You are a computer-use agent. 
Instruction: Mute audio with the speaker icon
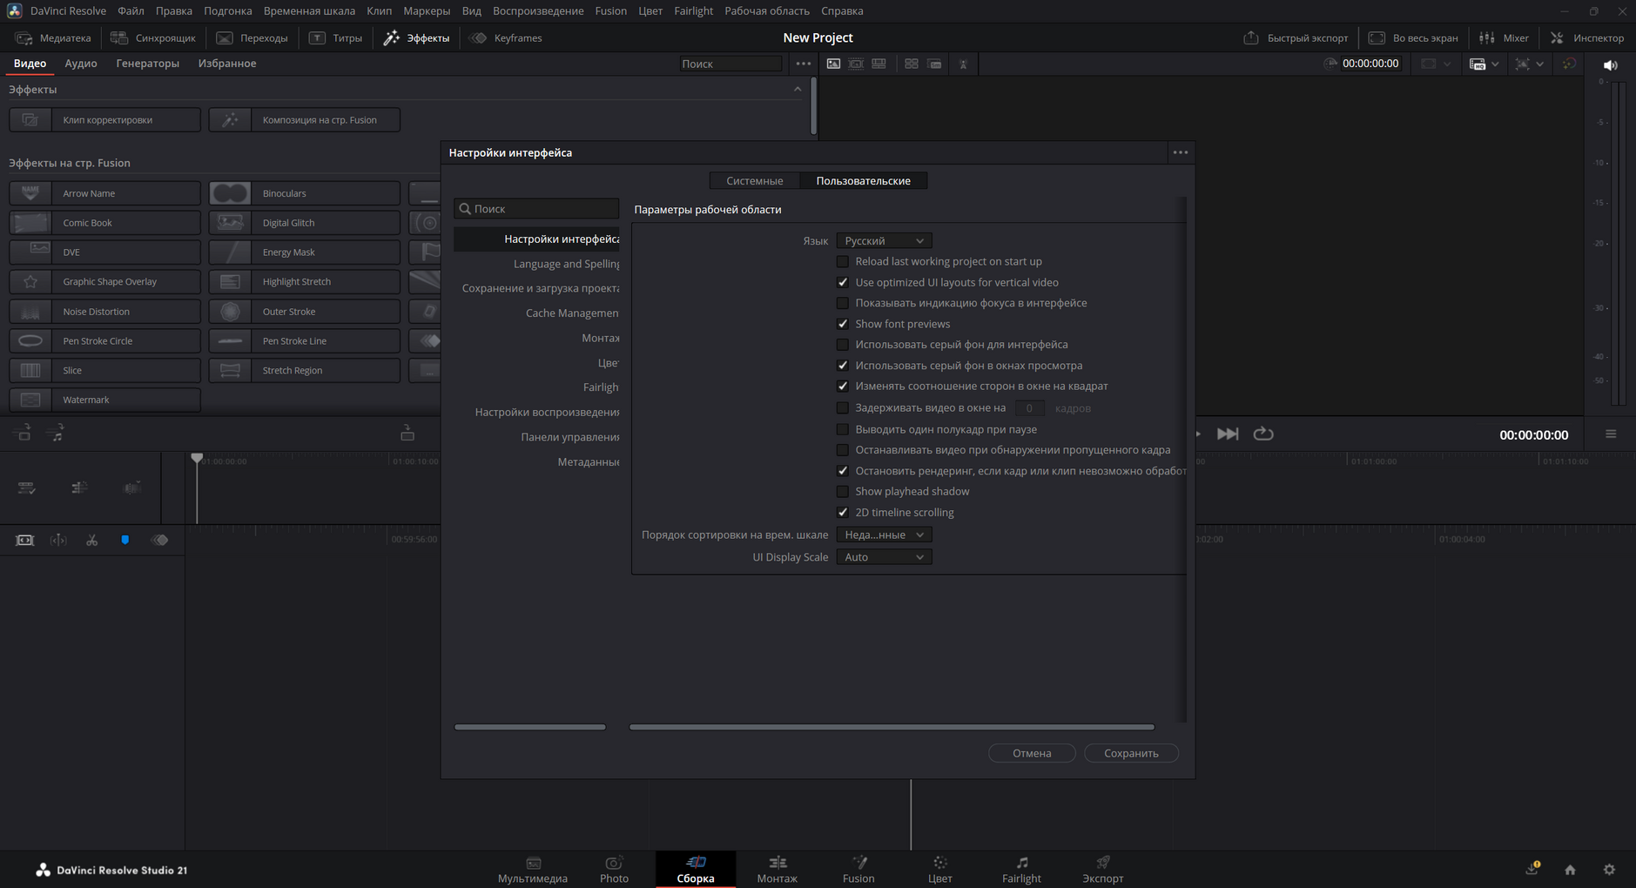click(x=1611, y=64)
